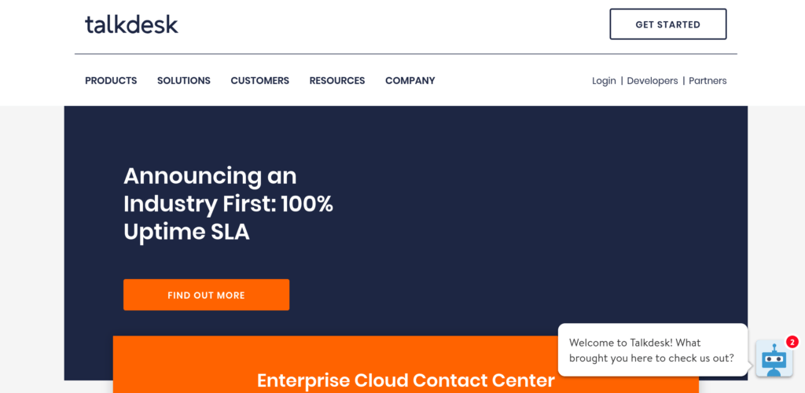Viewport: 805px width, 393px height.
Task: Click the Enterprise Cloud Contact Center heading
Action: point(406,380)
